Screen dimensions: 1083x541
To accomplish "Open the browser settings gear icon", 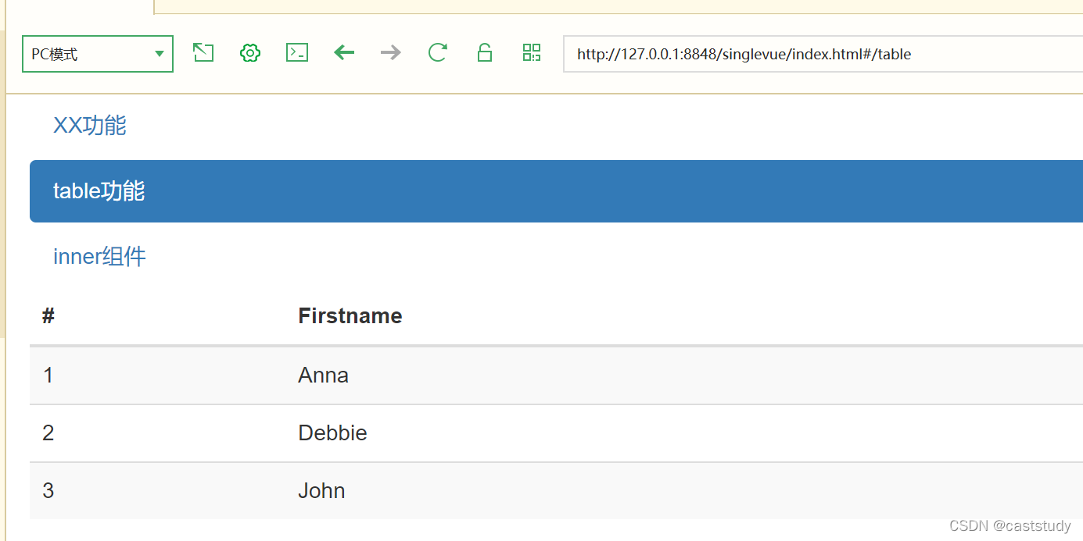I will (250, 52).
